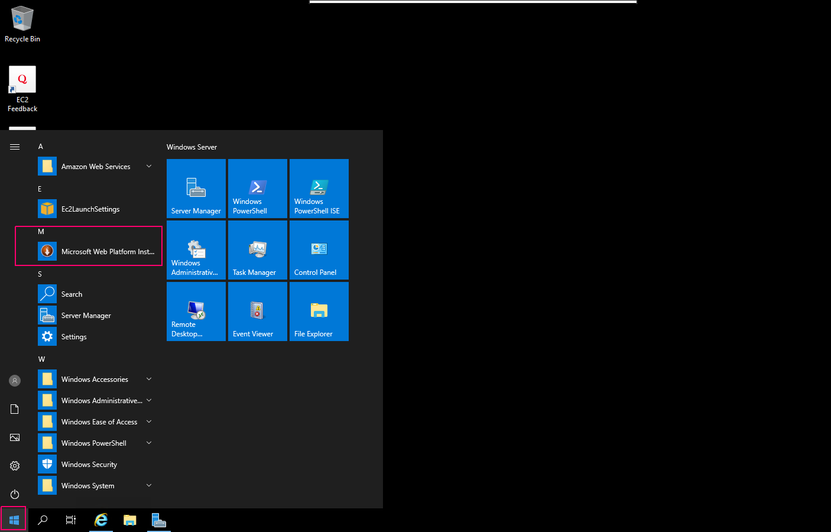Expand the Windows Accessories chevron
Screen dimensions: 831x532
pyautogui.click(x=149, y=379)
